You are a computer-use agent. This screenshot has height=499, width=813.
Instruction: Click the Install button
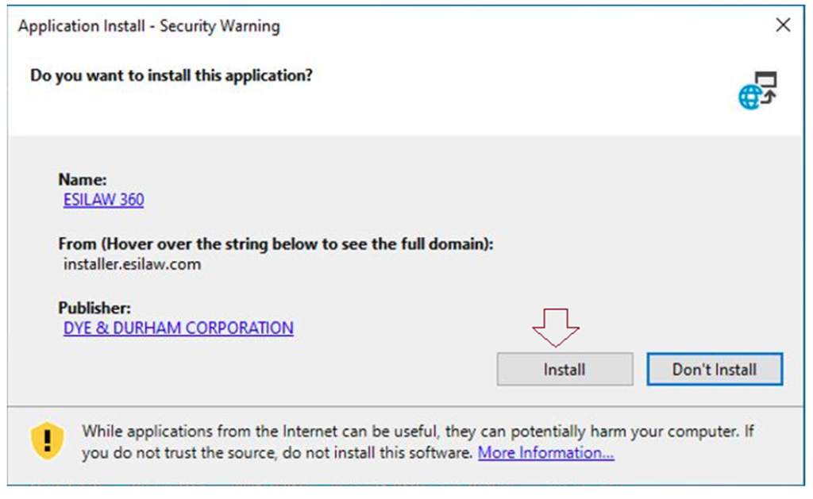(x=564, y=370)
